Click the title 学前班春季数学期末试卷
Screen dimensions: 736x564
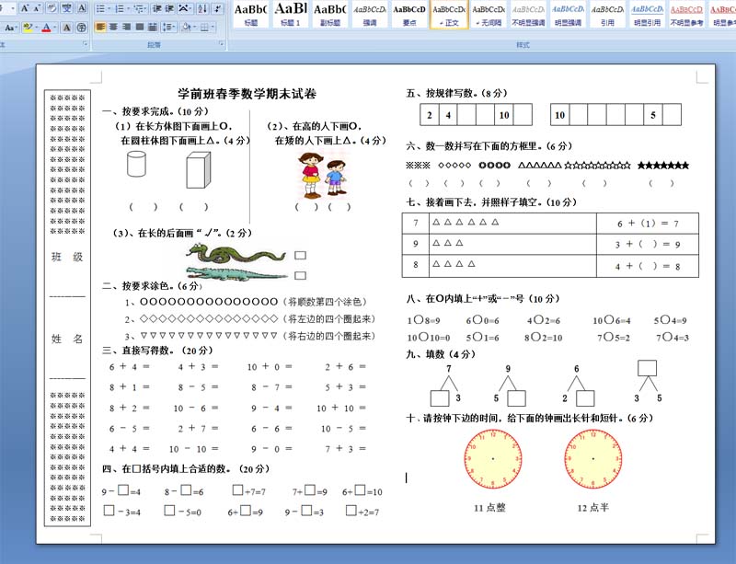tap(247, 94)
